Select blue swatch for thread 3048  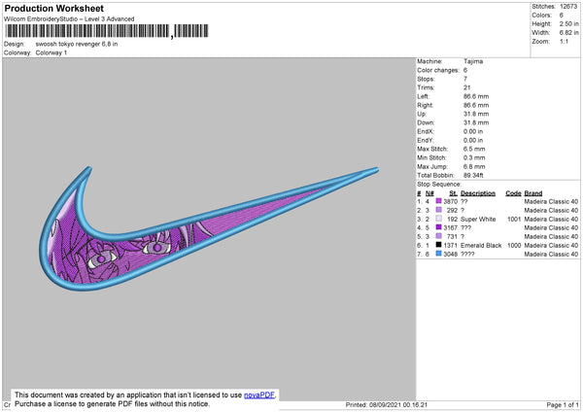439,254
